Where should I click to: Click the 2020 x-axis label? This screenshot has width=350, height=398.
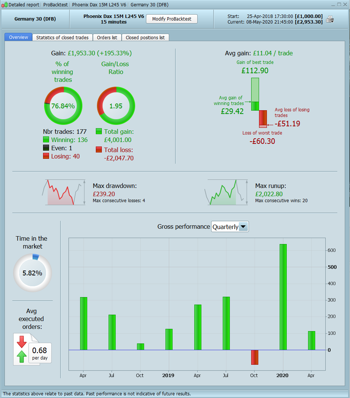coord(282,376)
